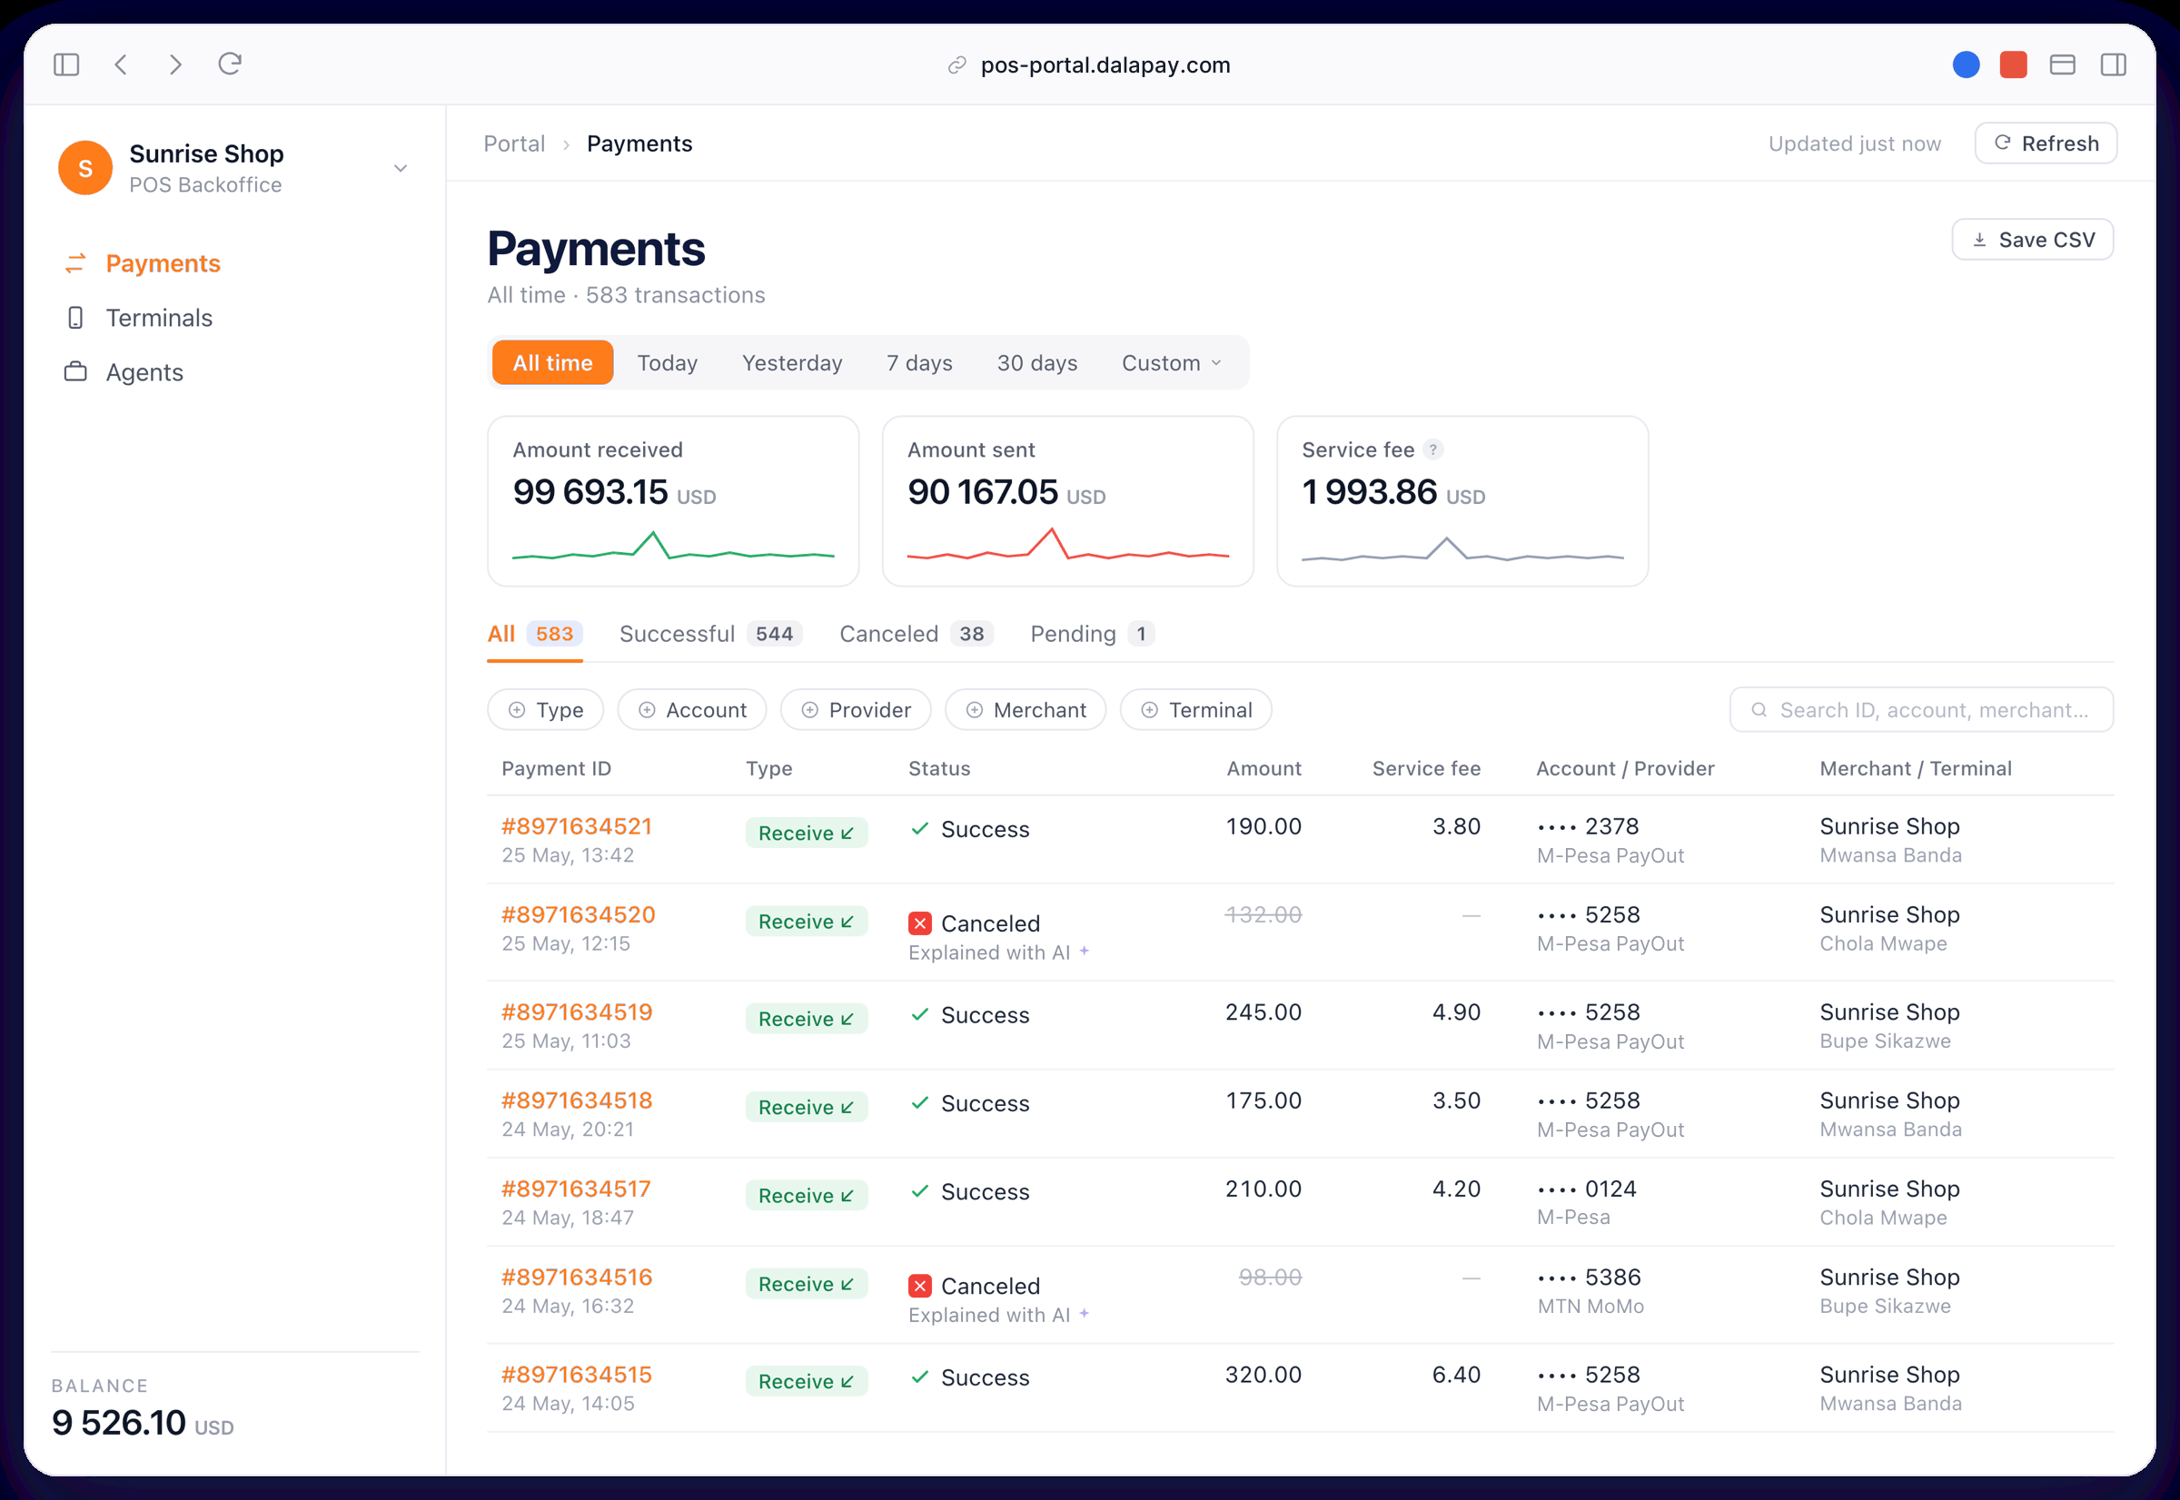
Task: Expand the Sunrise Shop account switcher chevron
Action: pos(401,168)
